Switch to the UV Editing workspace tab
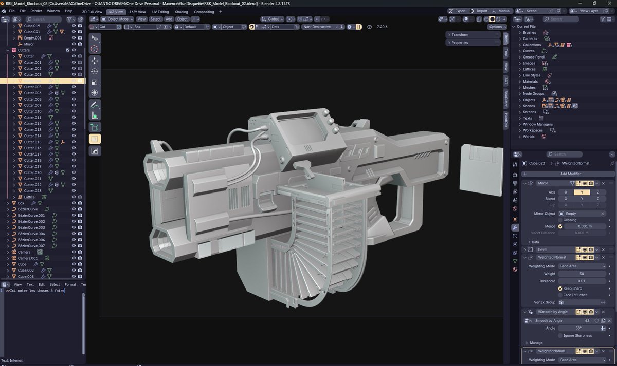Image resolution: width=617 pixels, height=366 pixels. 161,11
